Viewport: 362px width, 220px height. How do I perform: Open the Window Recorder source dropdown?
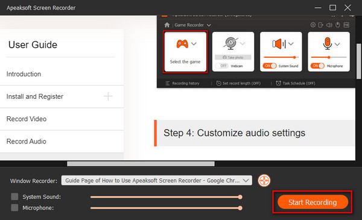click(x=157, y=180)
